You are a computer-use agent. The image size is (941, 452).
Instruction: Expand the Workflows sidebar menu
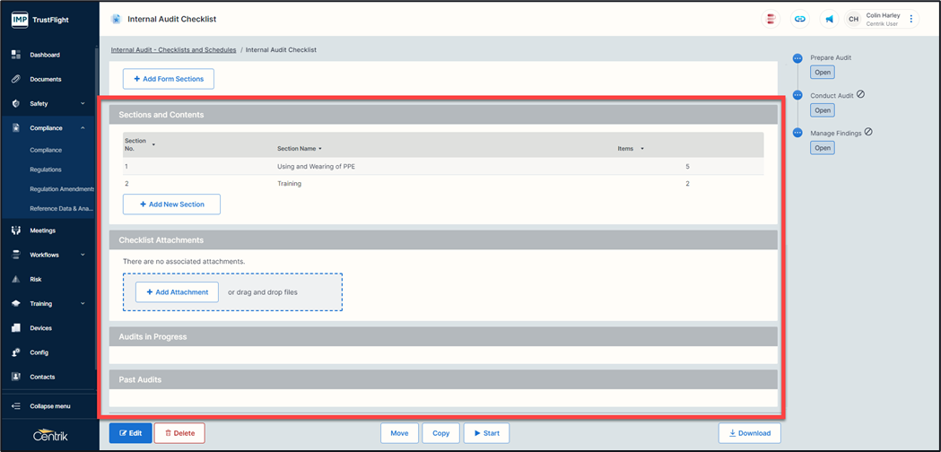[83, 255]
